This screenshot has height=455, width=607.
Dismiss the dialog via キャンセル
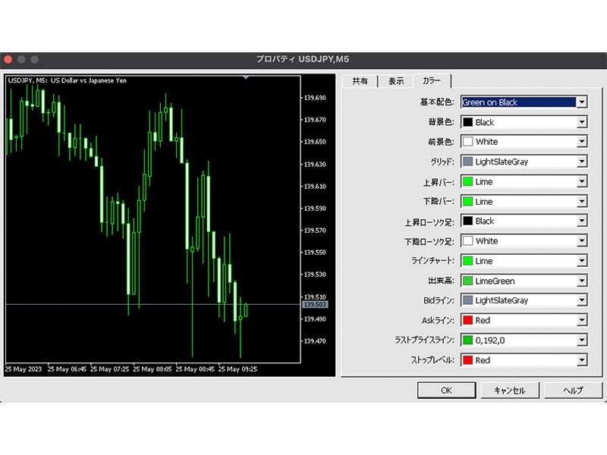tap(509, 391)
